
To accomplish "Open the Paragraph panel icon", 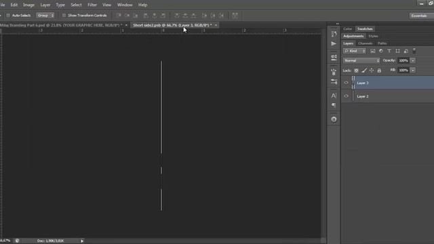I will (x=334, y=105).
